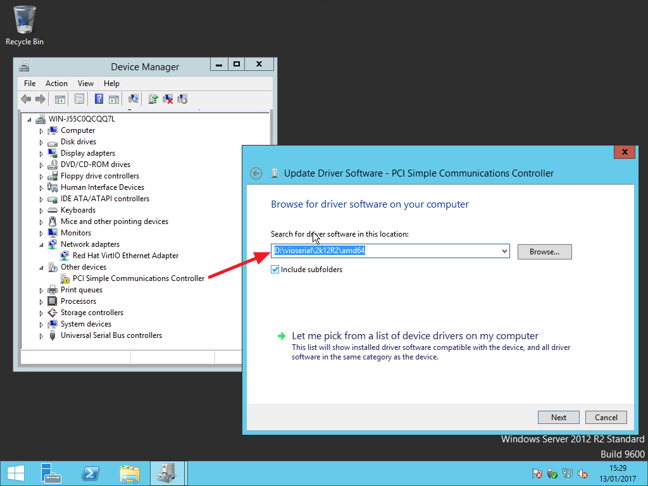The image size is (648, 486).
Task: Select Floppy drive controllers item
Action: 100,176
